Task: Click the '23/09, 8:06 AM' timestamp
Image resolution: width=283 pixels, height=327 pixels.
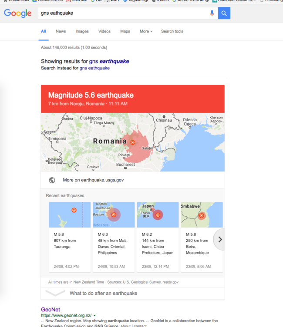Action: tap(199, 267)
